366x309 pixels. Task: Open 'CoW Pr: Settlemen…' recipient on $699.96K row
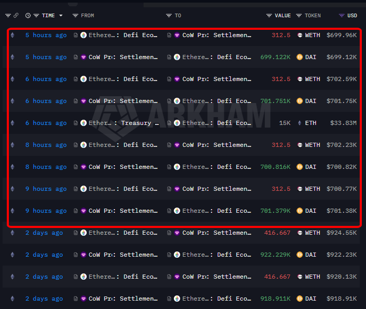217,35
